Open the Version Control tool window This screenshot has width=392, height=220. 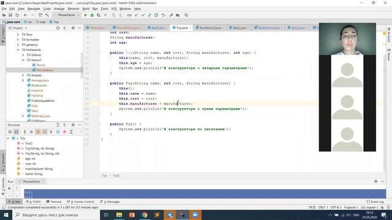coord(81,202)
